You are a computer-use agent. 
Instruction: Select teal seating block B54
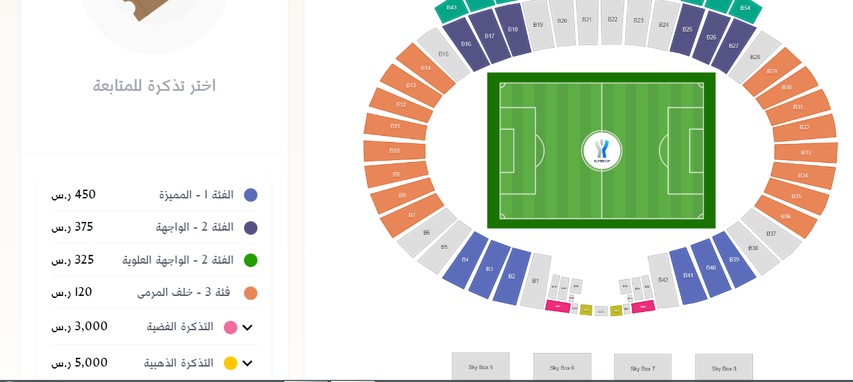pyautogui.click(x=745, y=8)
